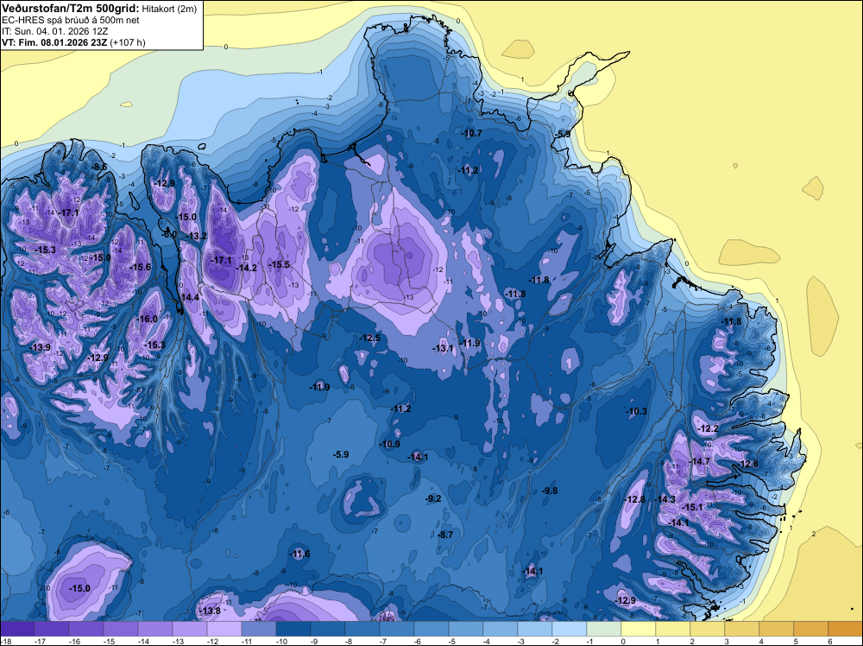This screenshot has width=863, height=646.
Task: Click the '6' label on the legend
Action: (x=830, y=641)
